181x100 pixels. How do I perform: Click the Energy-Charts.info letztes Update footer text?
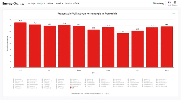click(x=90, y=93)
